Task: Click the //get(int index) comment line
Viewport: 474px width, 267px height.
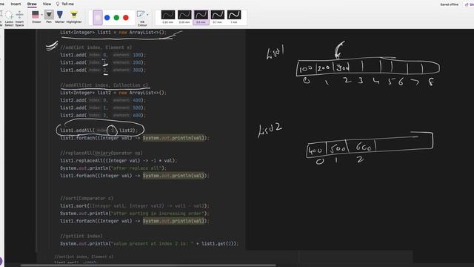Action: tap(81, 236)
